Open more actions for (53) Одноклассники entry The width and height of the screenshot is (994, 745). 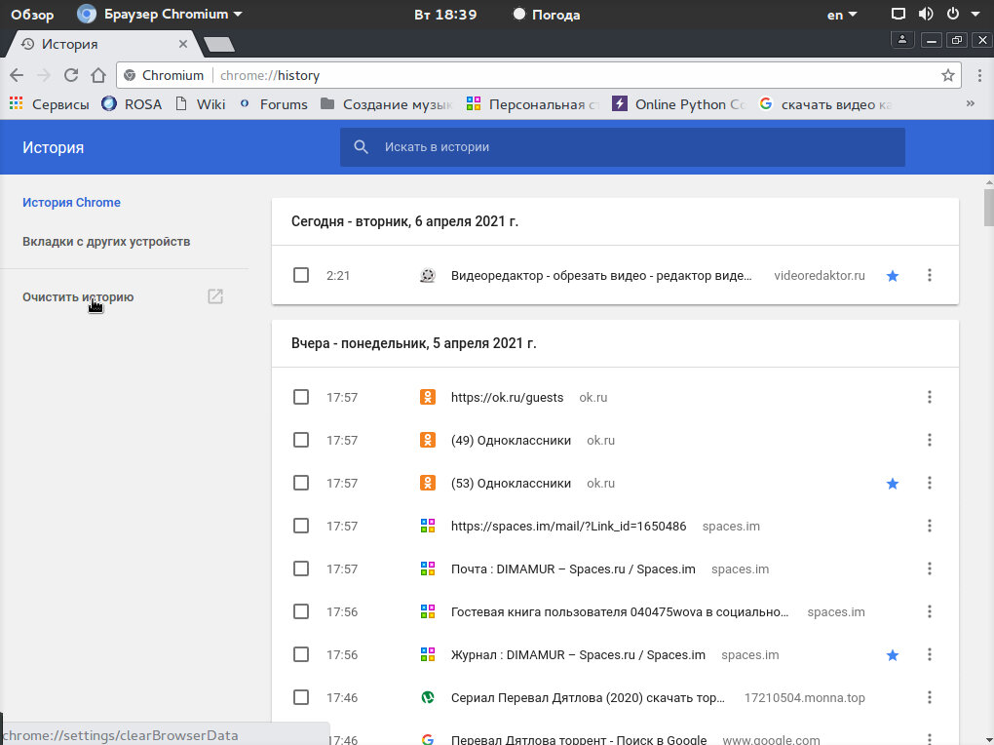click(x=930, y=483)
